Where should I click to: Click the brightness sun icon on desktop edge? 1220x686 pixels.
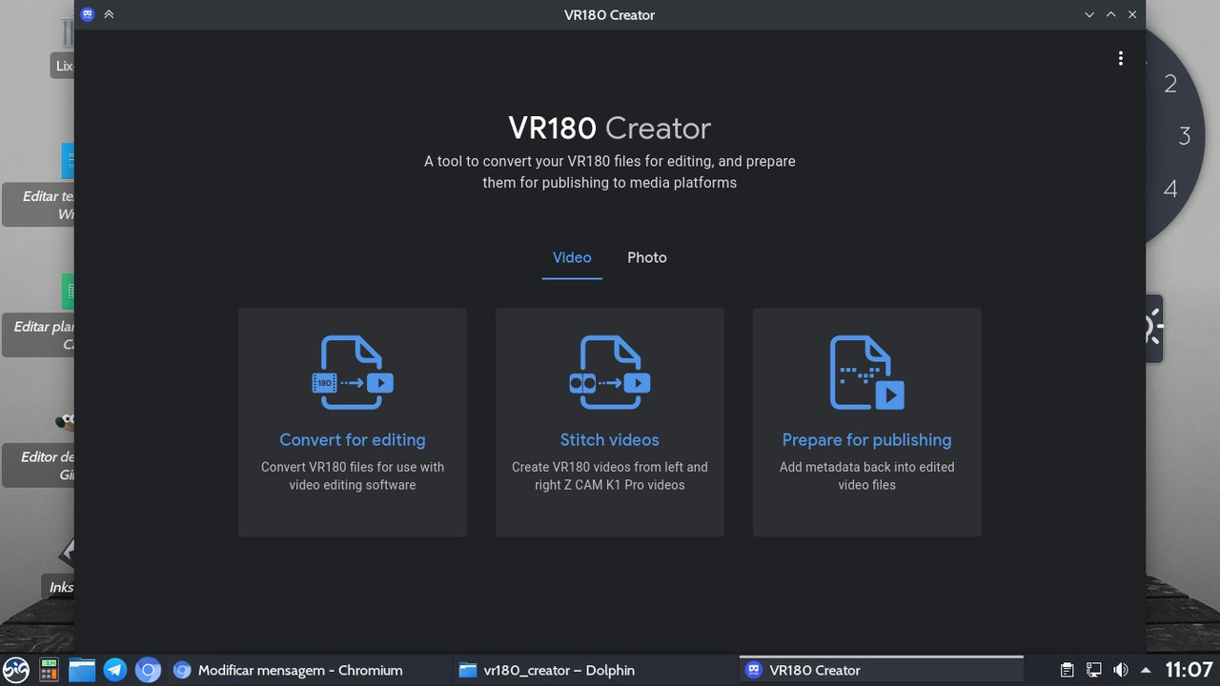point(1152,327)
